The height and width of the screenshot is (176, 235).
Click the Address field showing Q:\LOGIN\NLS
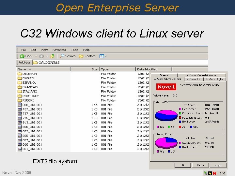pos(120,62)
